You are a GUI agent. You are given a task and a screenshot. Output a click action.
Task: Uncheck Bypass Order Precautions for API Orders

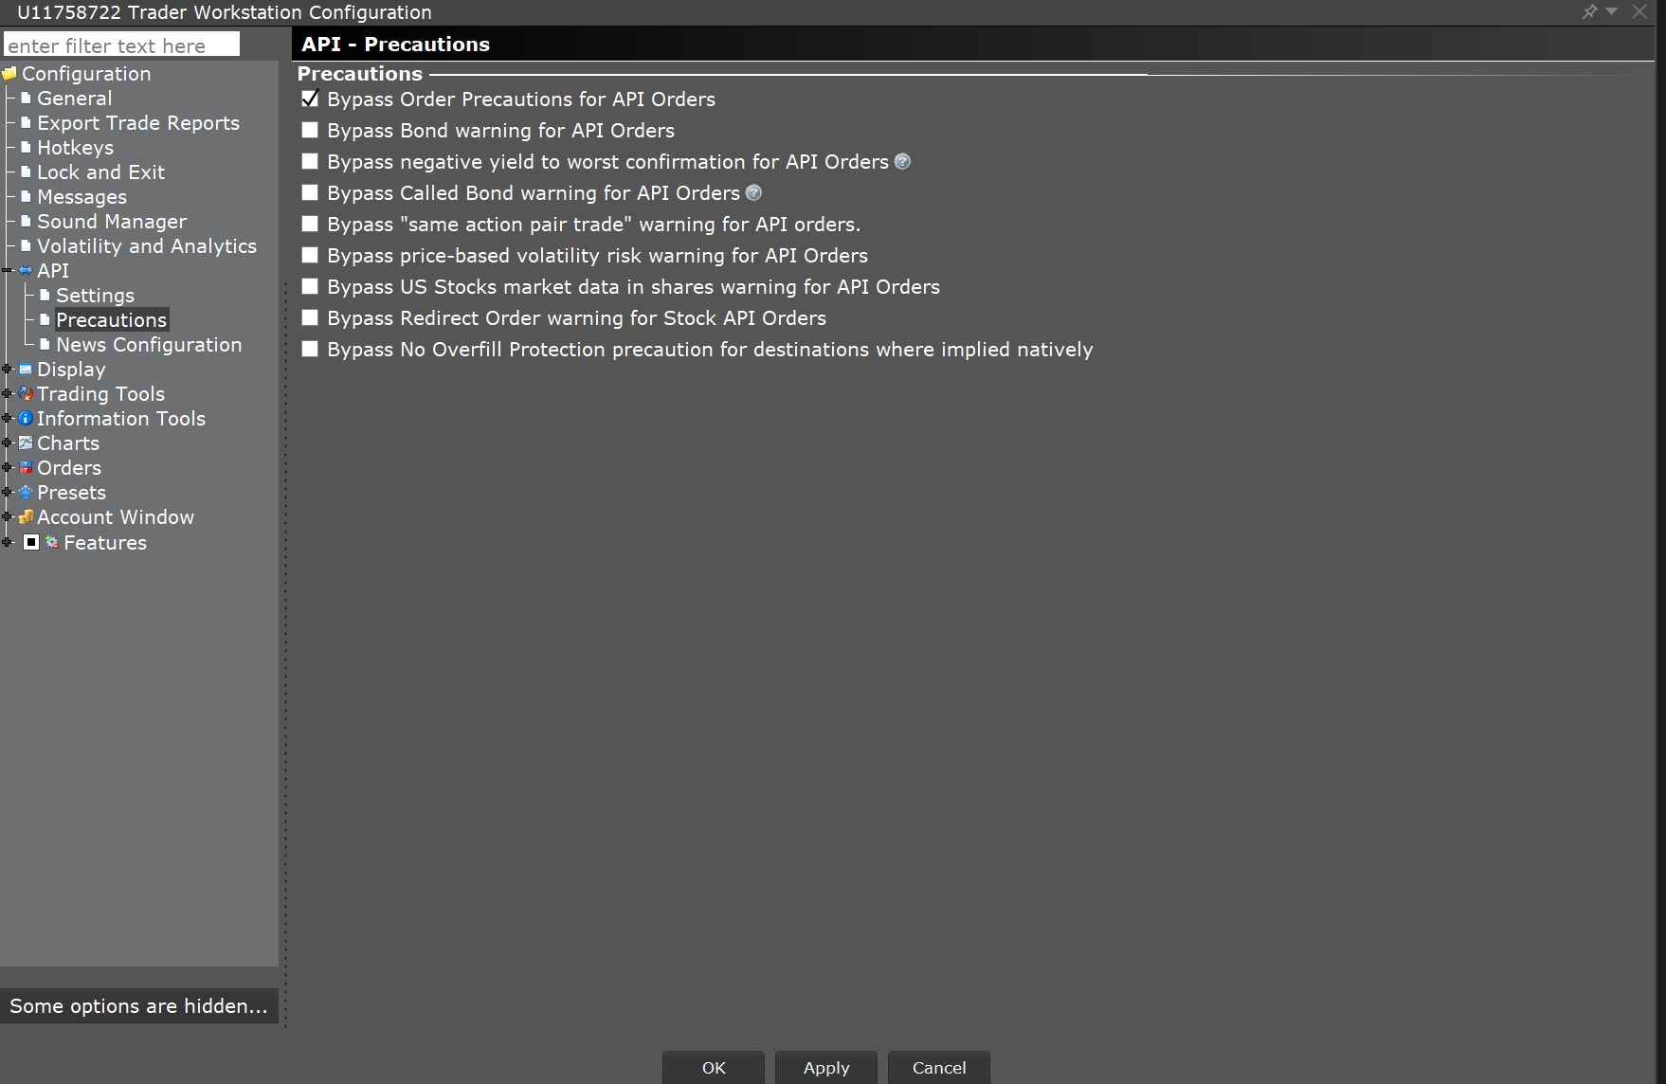pos(310,99)
